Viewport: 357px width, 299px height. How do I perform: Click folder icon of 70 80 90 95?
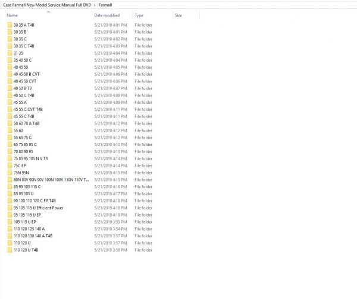click(x=10, y=152)
